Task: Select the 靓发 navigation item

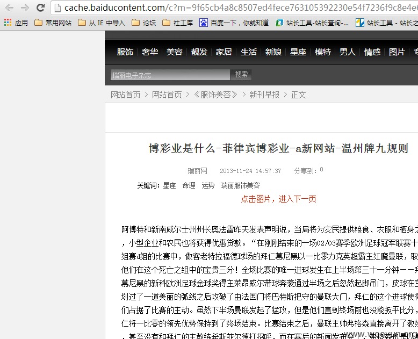Action: [x=199, y=52]
